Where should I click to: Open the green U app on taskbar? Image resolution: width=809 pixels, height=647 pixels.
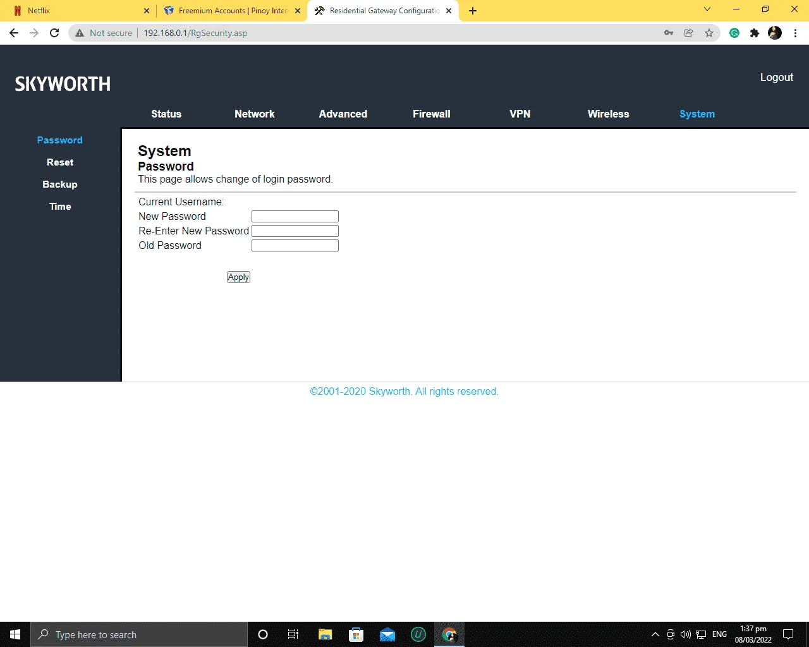pos(418,634)
